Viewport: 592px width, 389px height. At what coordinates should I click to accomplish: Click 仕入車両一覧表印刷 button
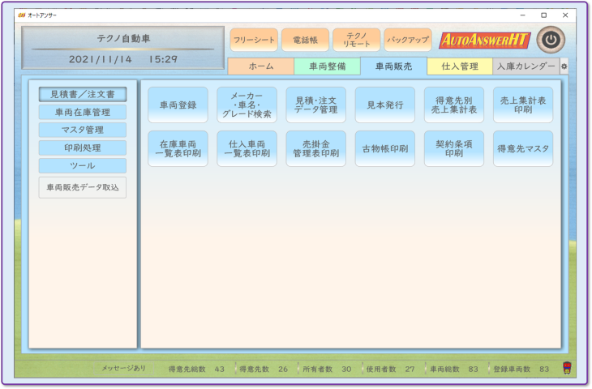[247, 148]
